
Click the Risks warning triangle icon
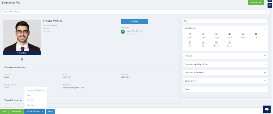203,43
